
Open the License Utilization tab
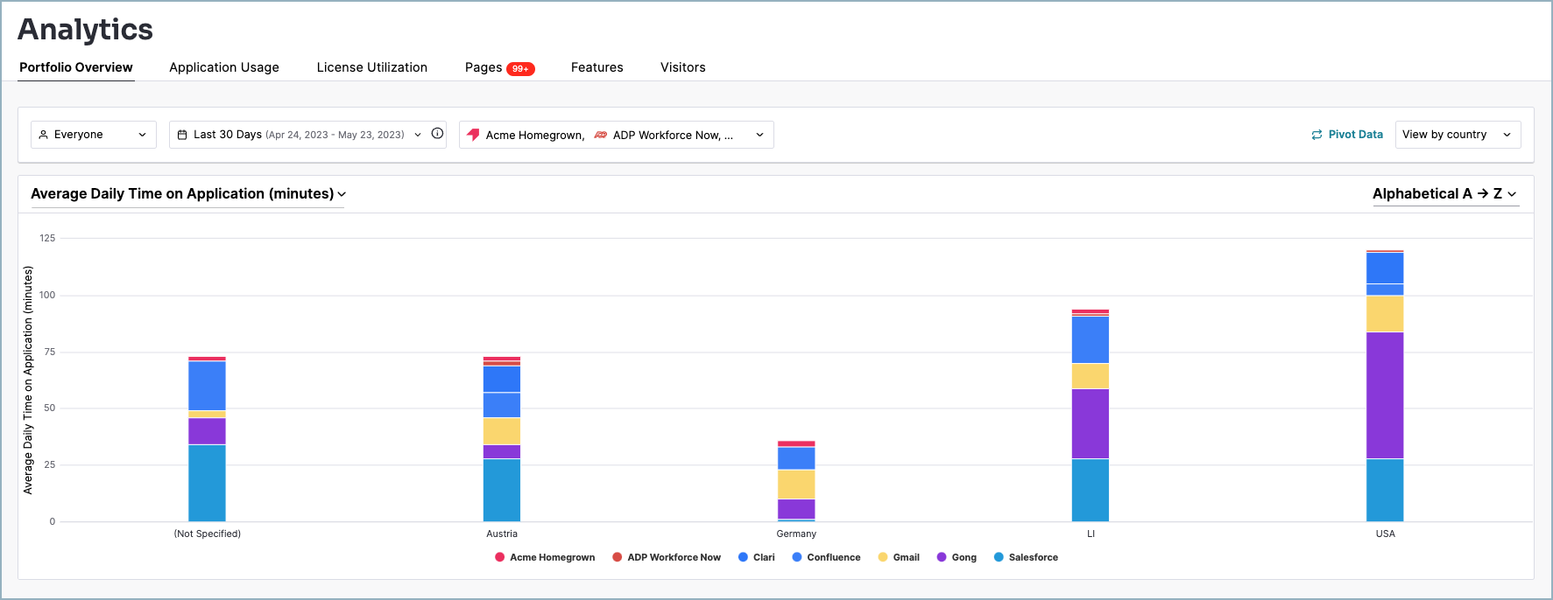click(372, 67)
